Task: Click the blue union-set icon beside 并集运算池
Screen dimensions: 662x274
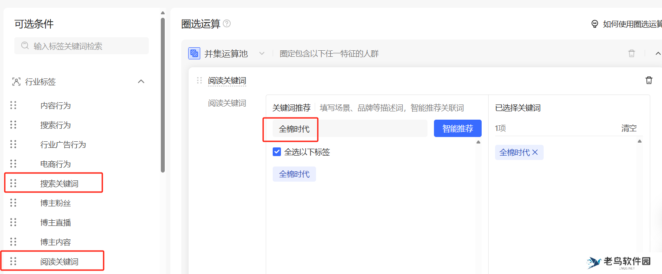Action: 194,53
